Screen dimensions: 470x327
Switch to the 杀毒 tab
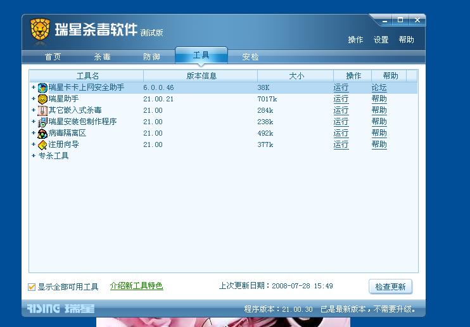pyautogui.click(x=102, y=56)
